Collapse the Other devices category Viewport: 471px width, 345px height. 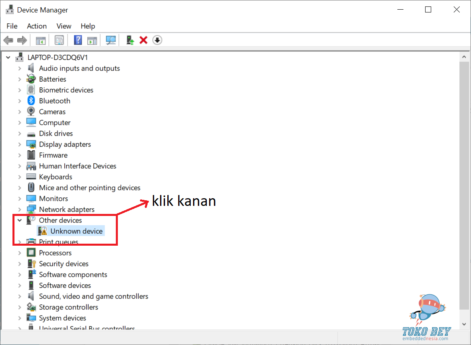(x=19, y=220)
